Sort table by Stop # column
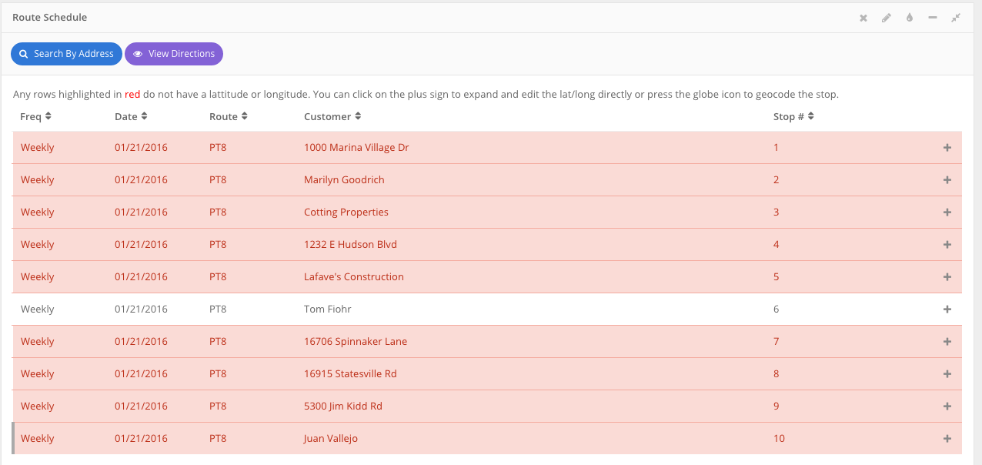982x465 pixels. [x=793, y=117]
